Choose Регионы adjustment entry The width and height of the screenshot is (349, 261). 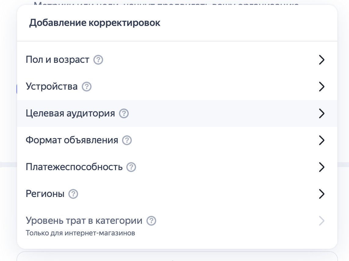[45, 194]
